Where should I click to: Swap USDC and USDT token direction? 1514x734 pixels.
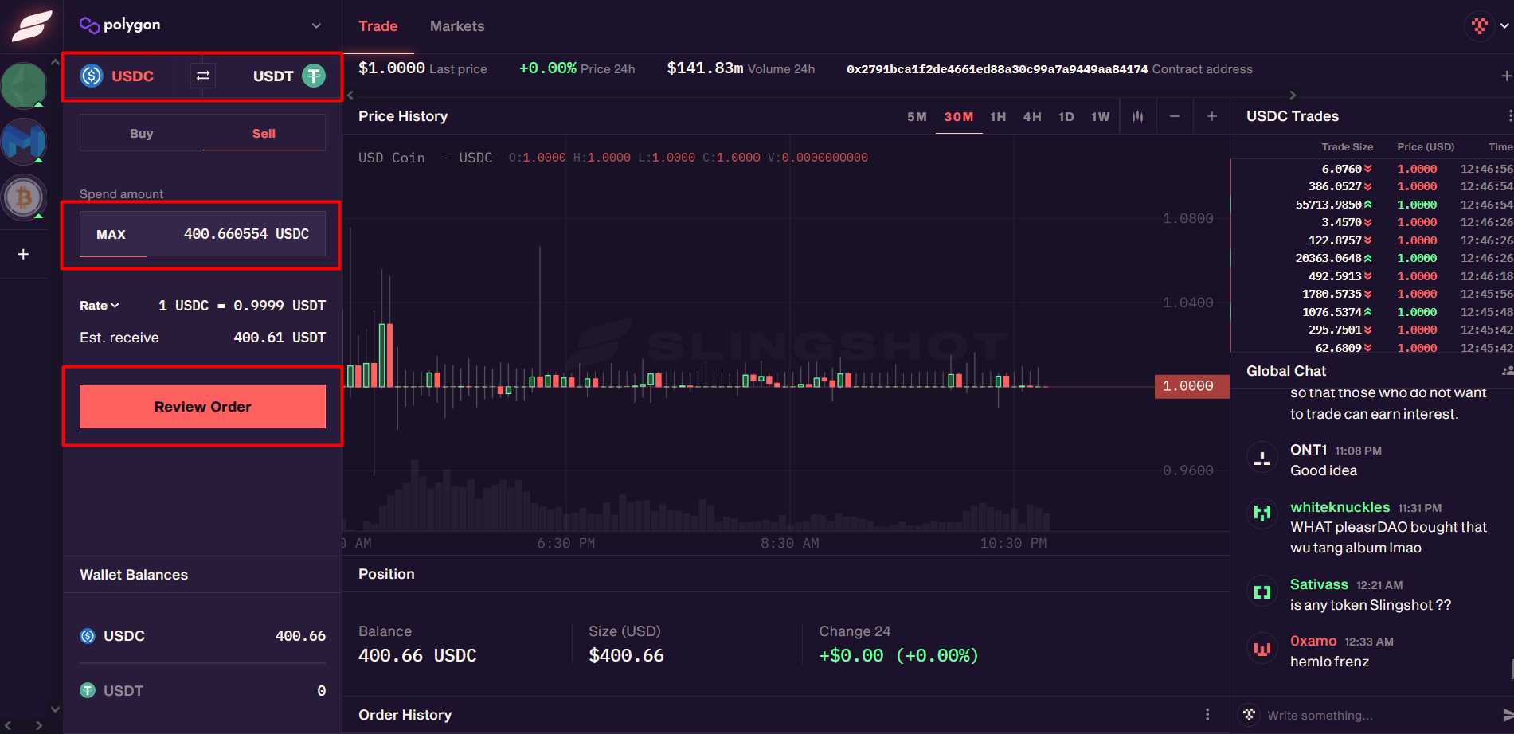click(203, 76)
